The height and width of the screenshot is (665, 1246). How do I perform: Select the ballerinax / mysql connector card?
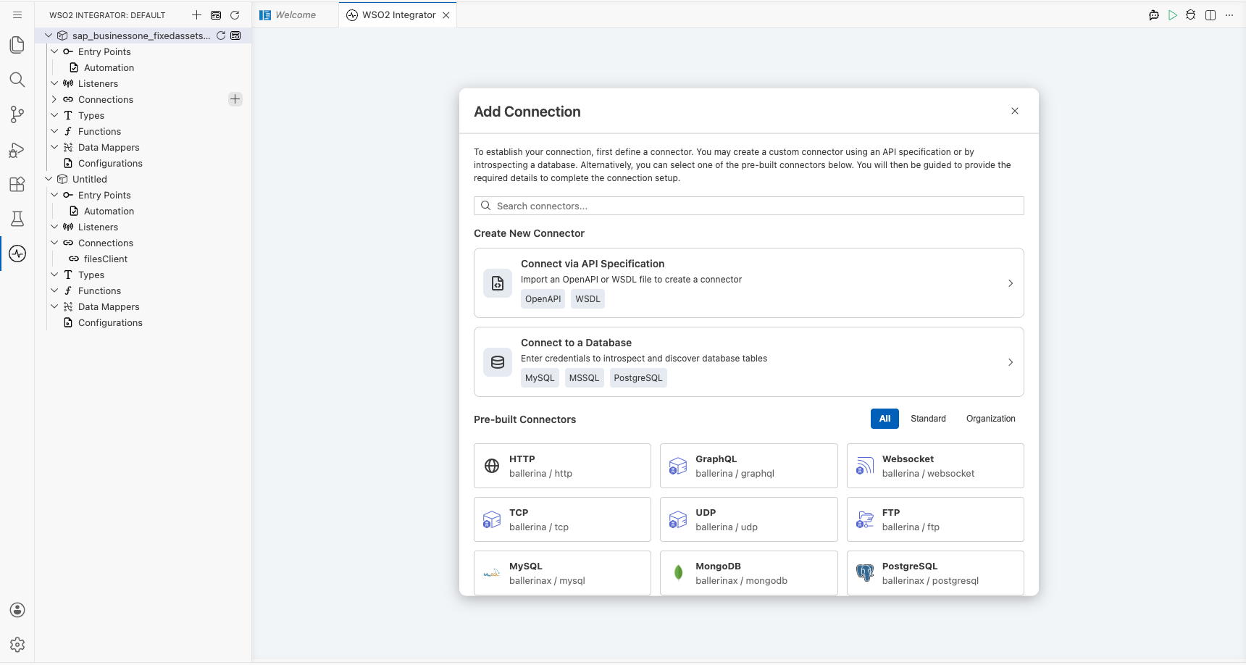(562, 573)
